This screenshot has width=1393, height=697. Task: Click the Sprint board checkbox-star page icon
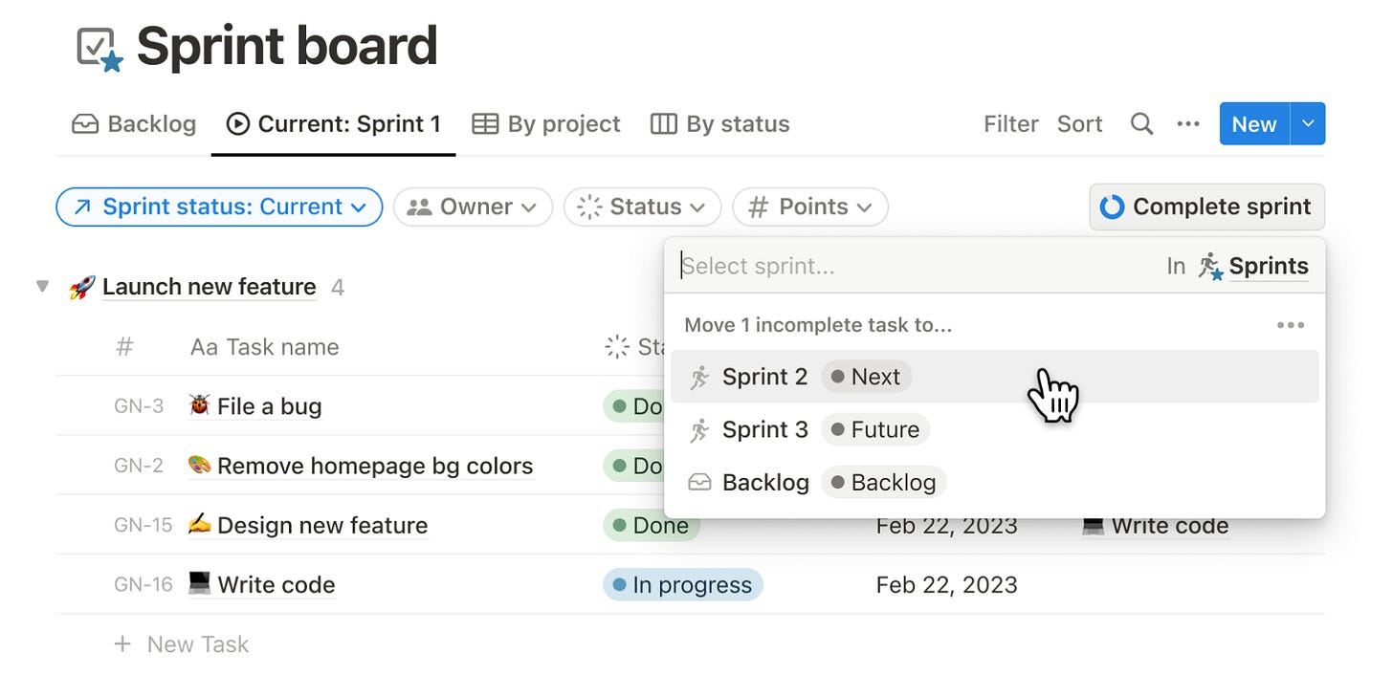pos(100,49)
